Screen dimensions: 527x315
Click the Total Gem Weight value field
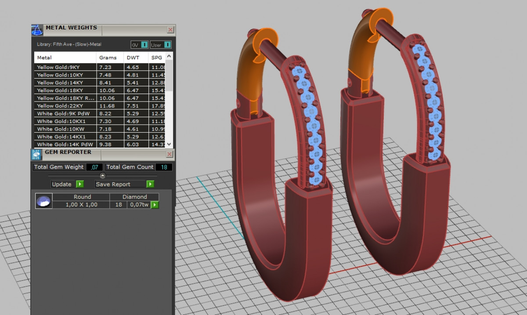pos(94,167)
